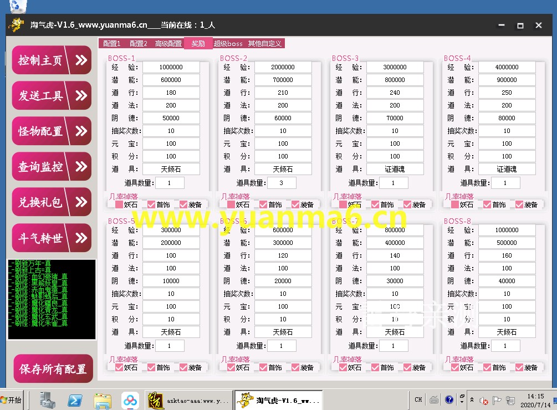Toggle BOSS-1 妖石 drop checkbox
This screenshot has width=557, height=410.
coord(119,204)
